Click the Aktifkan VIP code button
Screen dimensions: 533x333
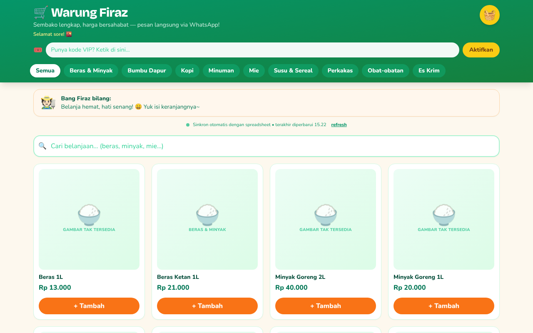click(481, 50)
